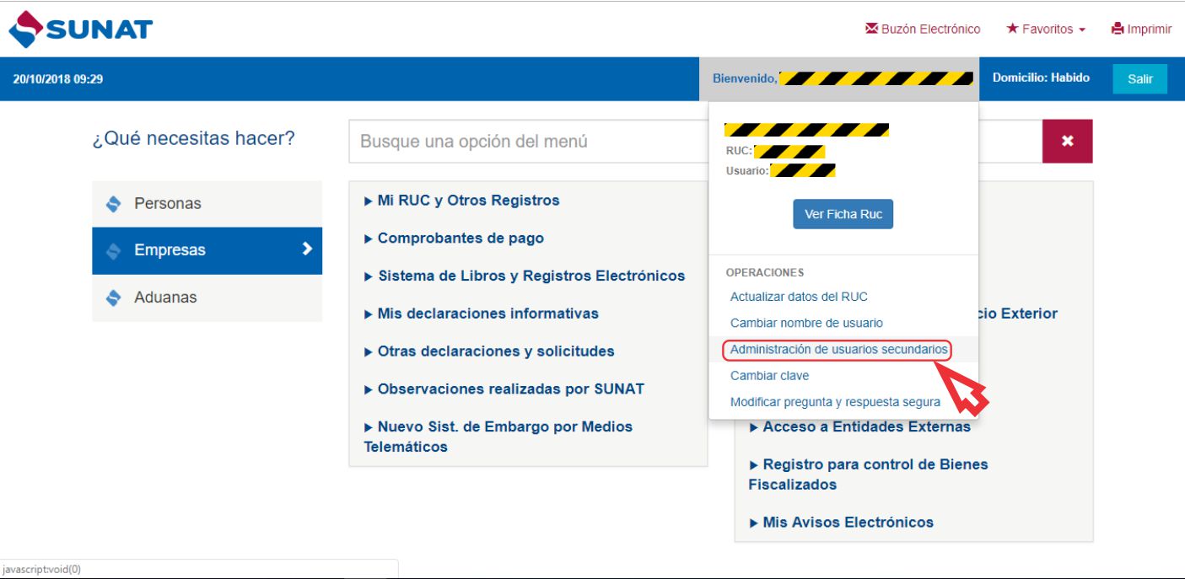Clear search with the red X button
Viewport: 1185px width, 579px height.
click(x=1067, y=141)
